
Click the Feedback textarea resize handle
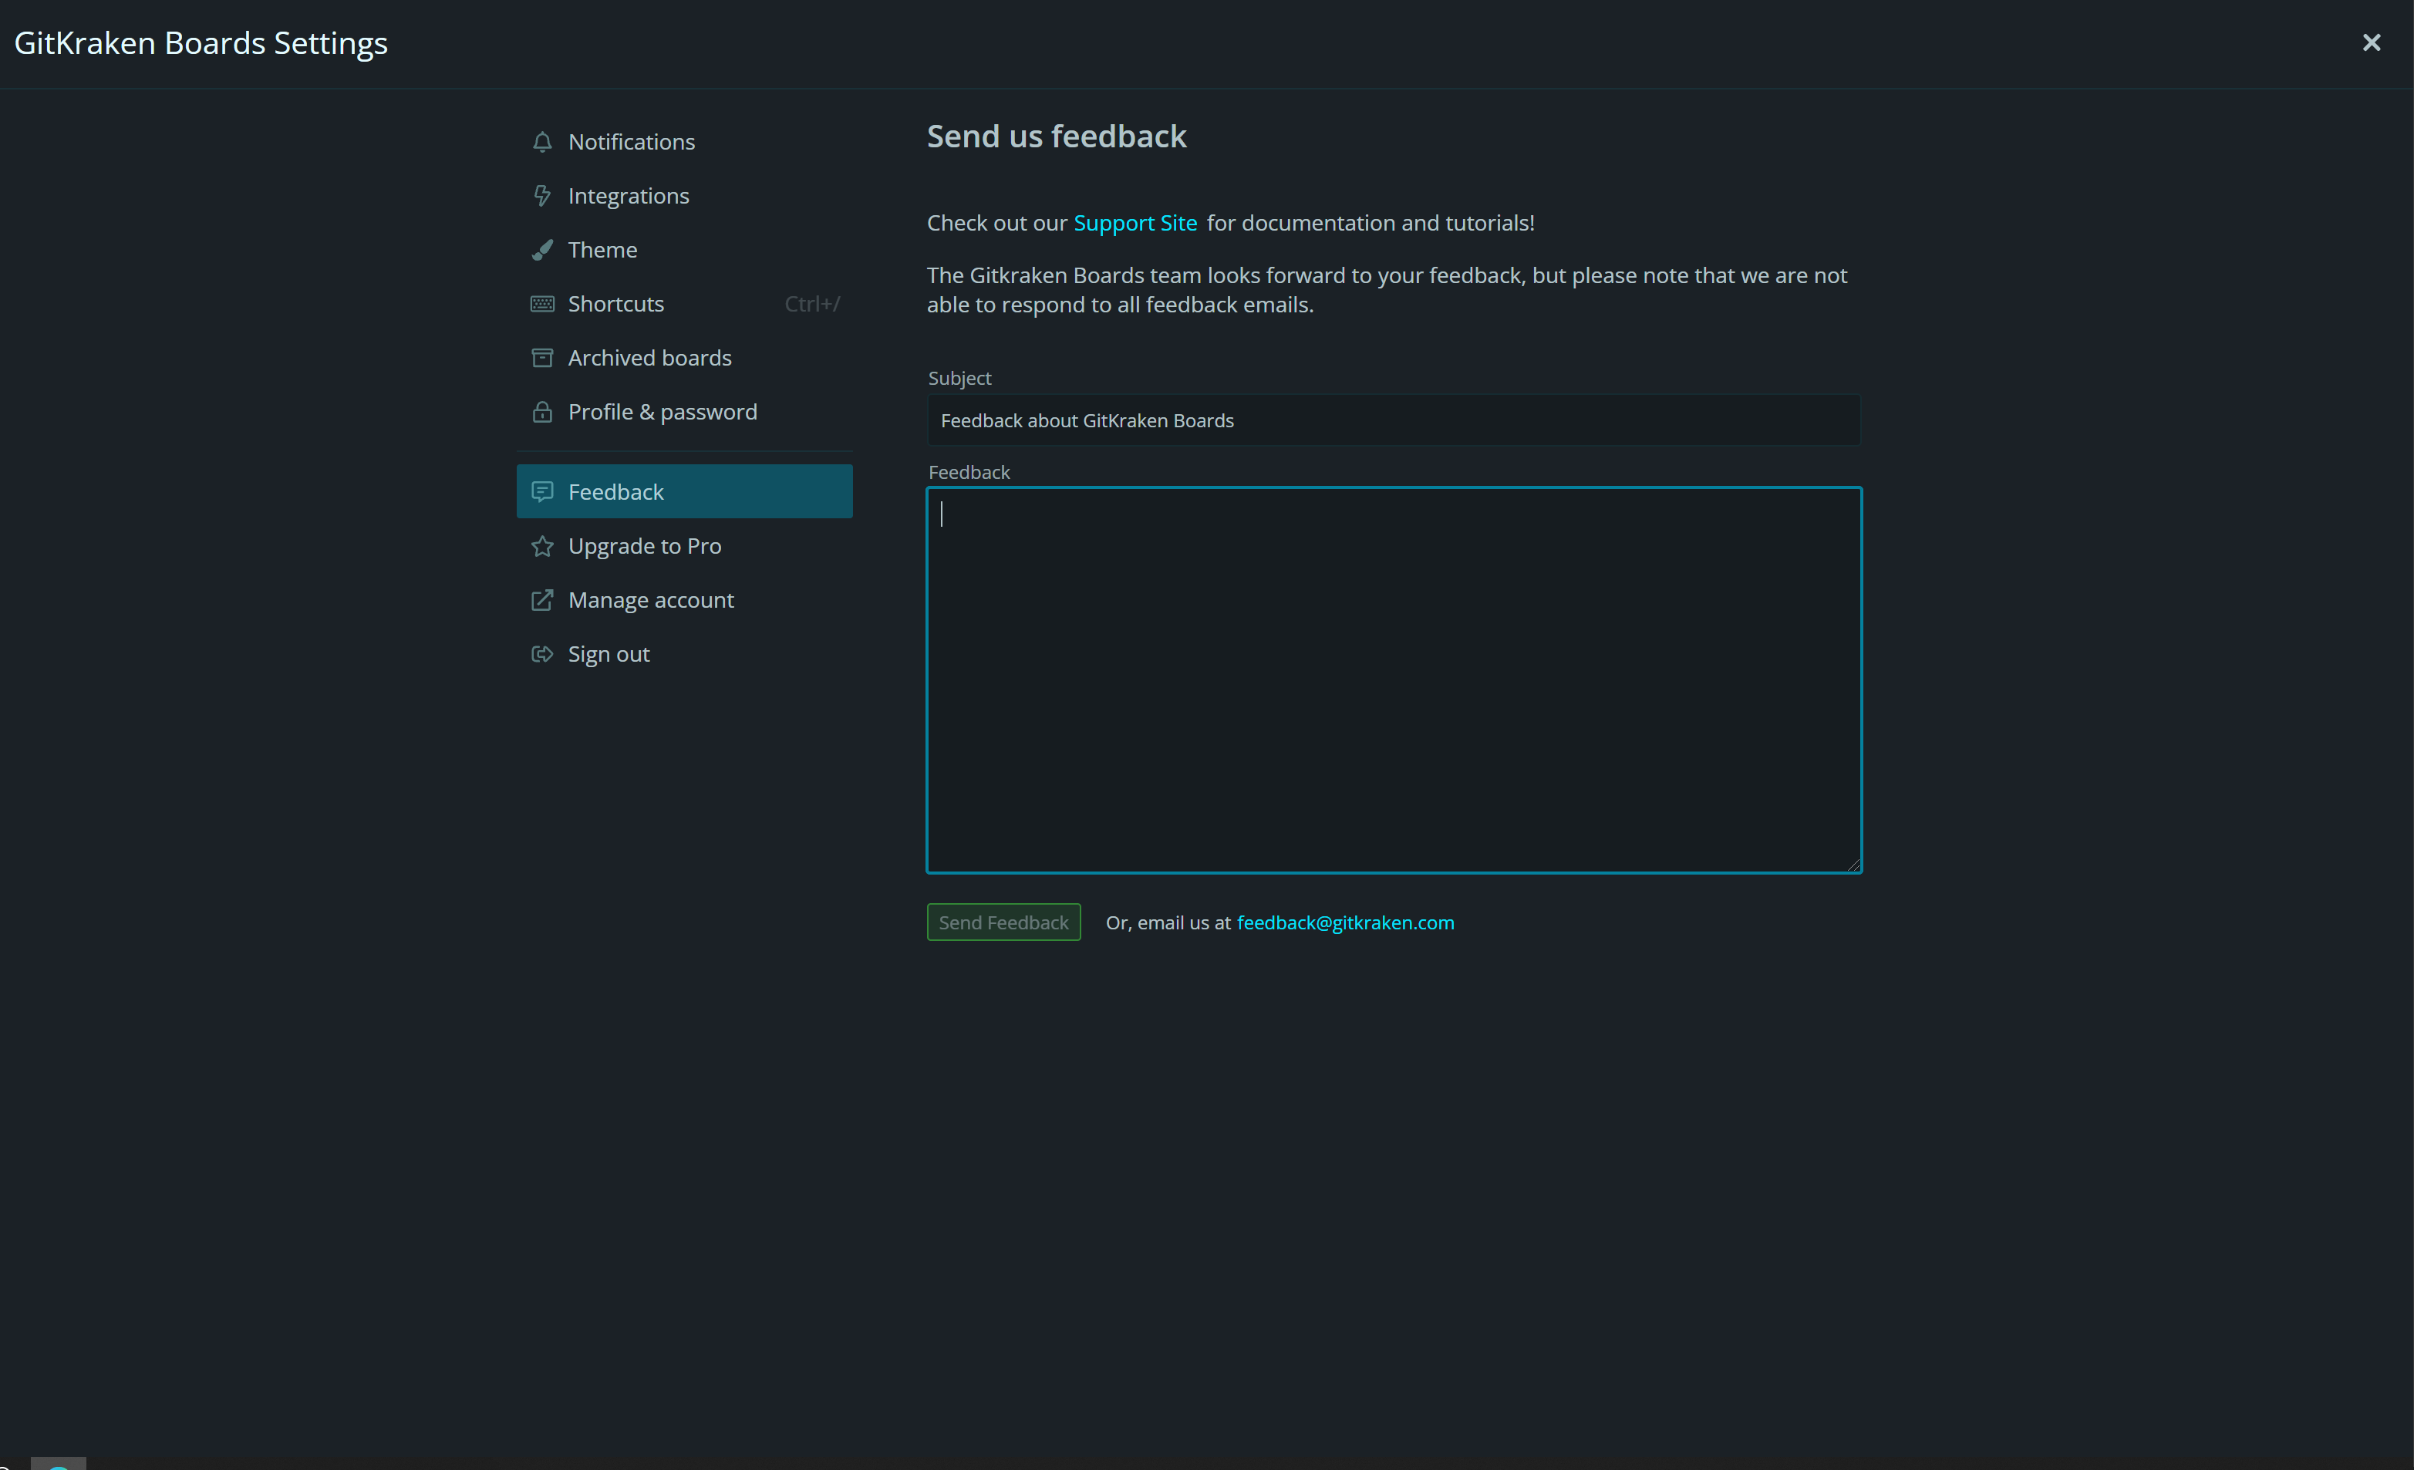pyautogui.click(x=1853, y=865)
